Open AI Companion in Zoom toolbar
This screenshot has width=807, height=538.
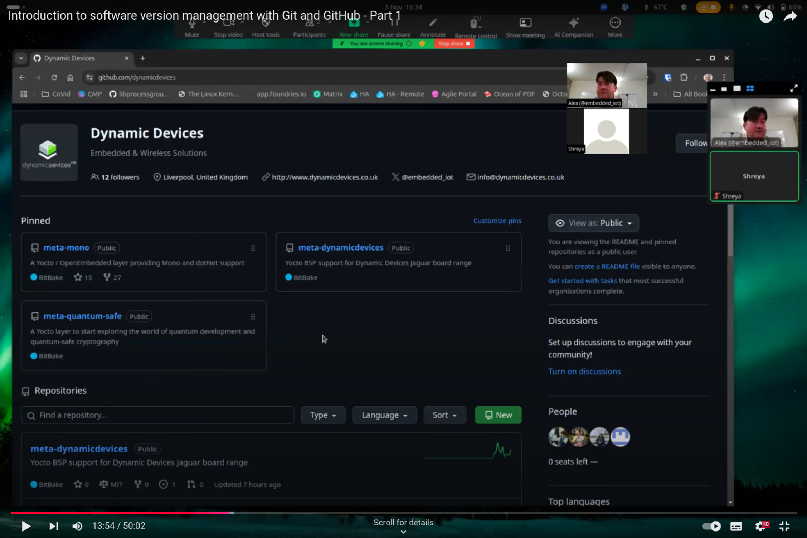coord(573,28)
